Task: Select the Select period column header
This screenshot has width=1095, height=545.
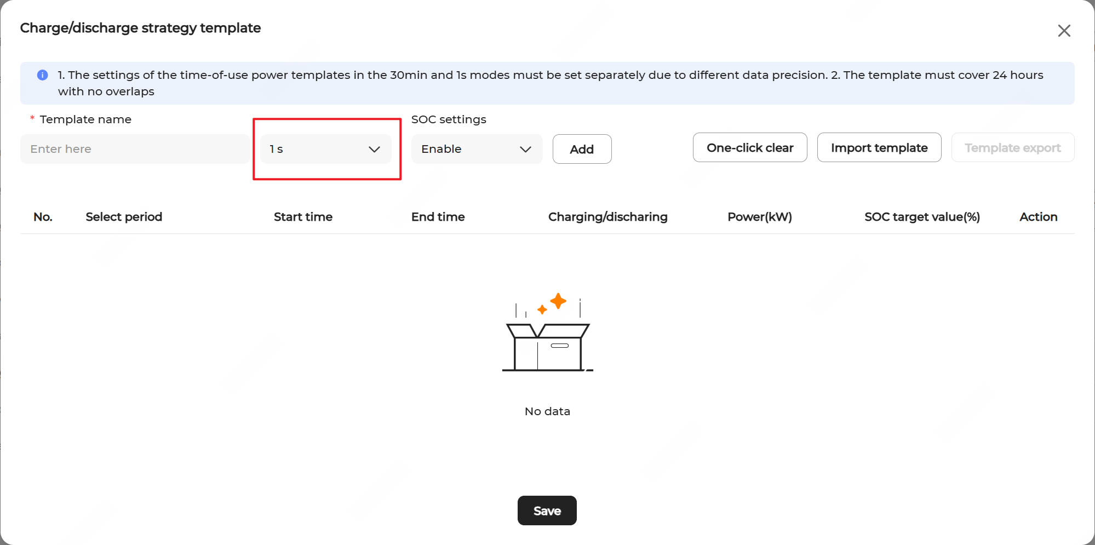Action: (124, 217)
